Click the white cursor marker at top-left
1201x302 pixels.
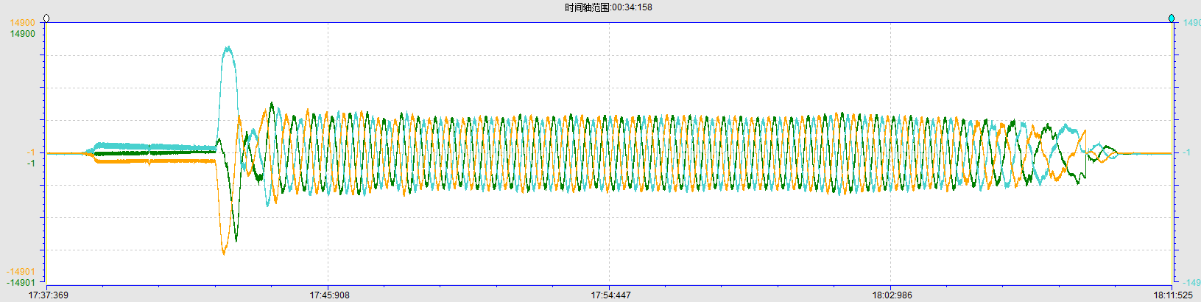tap(46, 18)
